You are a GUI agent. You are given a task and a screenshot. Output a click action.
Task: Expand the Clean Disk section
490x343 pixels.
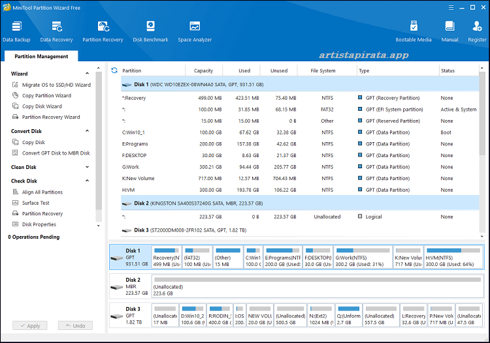pos(87,167)
